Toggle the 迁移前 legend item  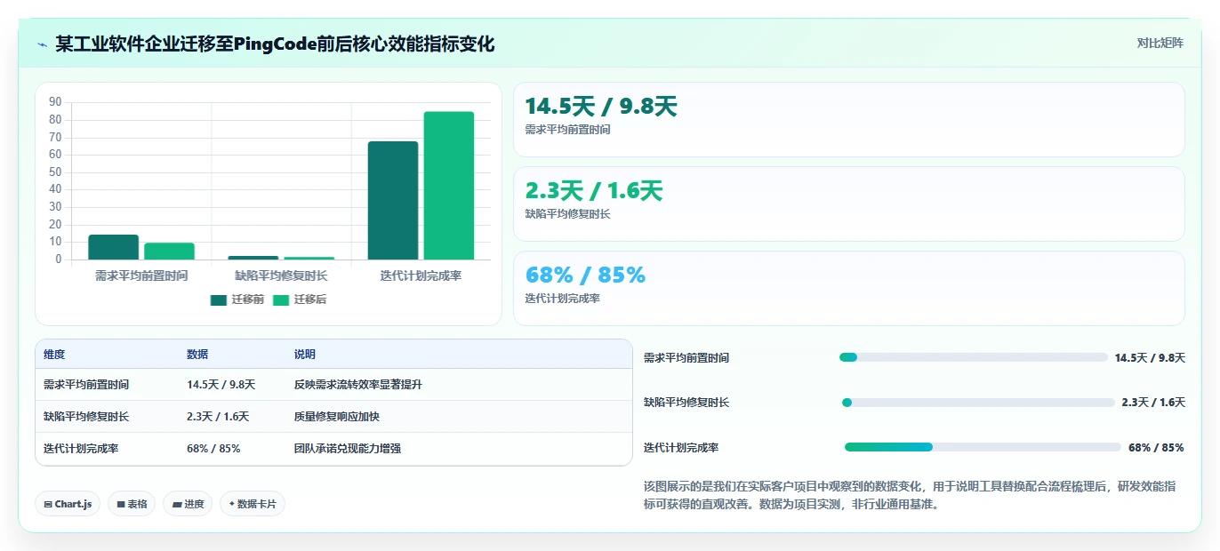[237, 299]
